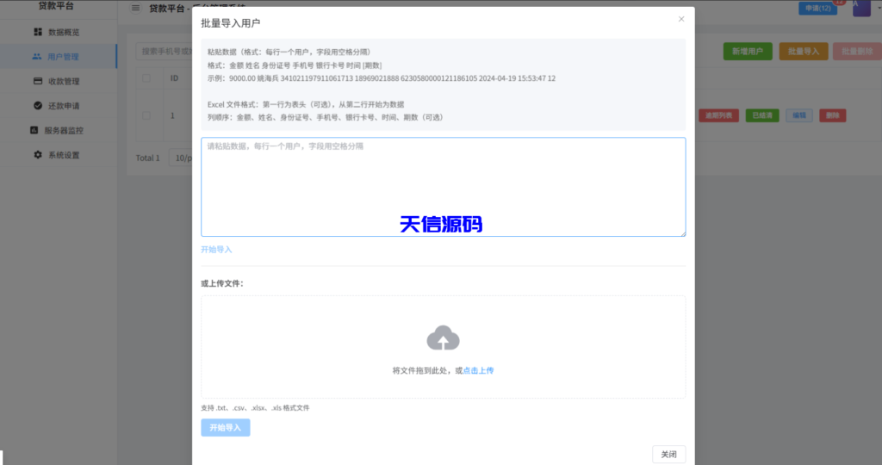Screen dimensions: 882x465
Task: Open the user avatar menu
Action: (x=861, y=8)
